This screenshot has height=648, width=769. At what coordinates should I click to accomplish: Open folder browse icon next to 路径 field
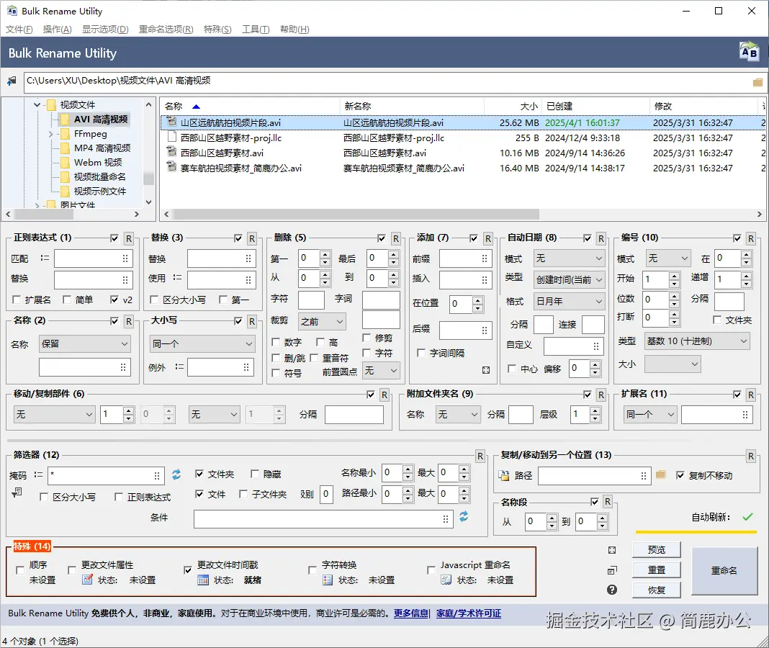[x=660, y=474]
